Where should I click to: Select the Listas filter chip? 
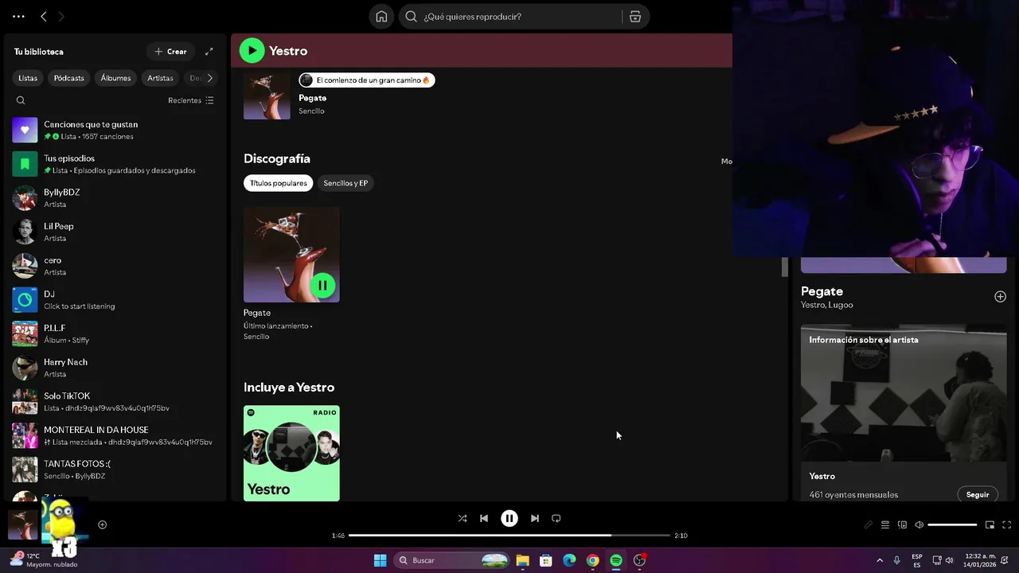tap(28, 78)
